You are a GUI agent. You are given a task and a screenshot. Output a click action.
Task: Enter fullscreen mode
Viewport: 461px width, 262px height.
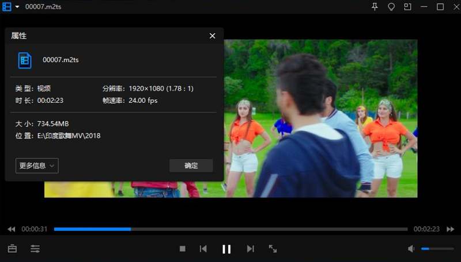tap(273, 249)
